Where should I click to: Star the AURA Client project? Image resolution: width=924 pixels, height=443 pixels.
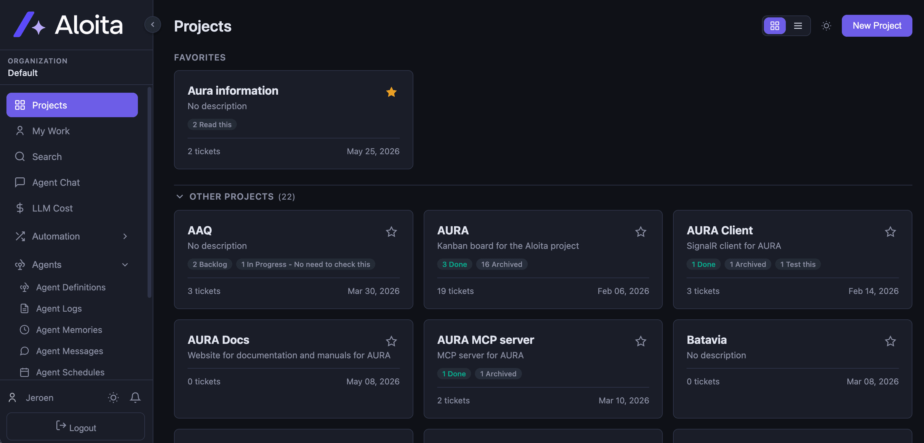tap(890, 232)
